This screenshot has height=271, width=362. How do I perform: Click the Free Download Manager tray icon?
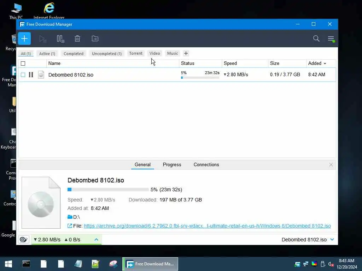click(297, 264)
